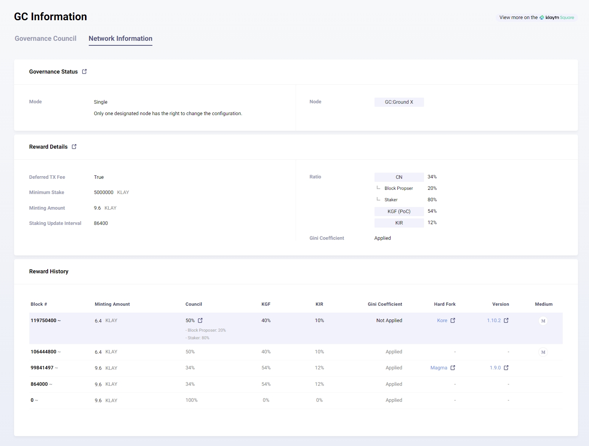The image size is (589, 446).
Task: Click external link icon beside Magma hard fork
Action: (x=453, y=368)
